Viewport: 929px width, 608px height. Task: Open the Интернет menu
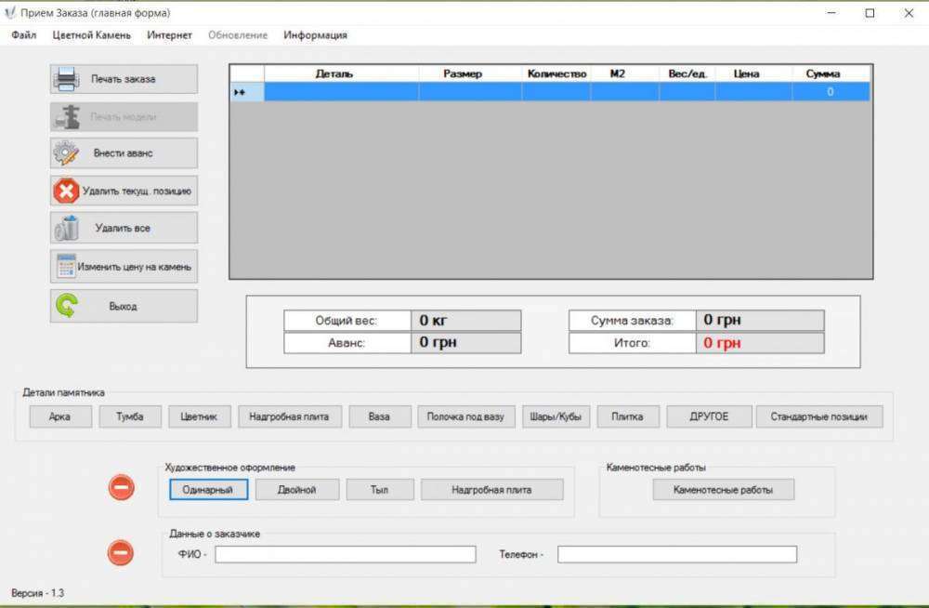pos(169,35)
